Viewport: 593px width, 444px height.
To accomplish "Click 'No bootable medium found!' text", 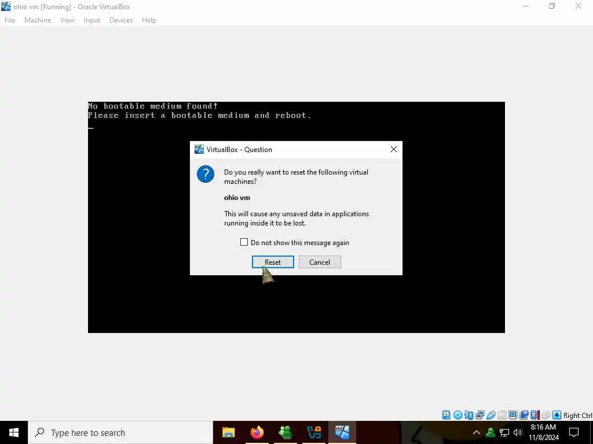I will [x=153, y=106].
